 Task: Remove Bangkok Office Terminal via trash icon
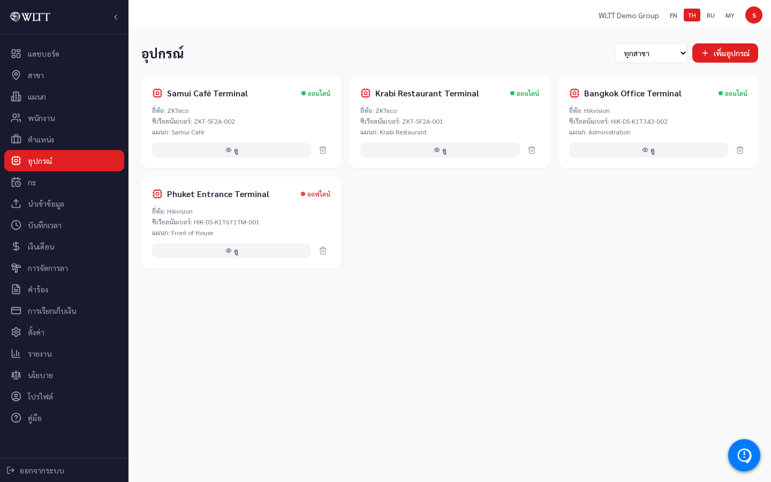tap(740, 150)
